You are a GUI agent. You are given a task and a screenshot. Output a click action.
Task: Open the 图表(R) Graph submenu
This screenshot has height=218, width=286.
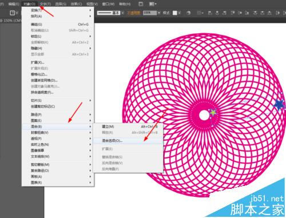tap(58, 183)
